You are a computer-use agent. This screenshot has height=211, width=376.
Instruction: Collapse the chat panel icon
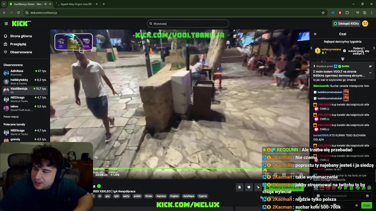coord(315,34)
